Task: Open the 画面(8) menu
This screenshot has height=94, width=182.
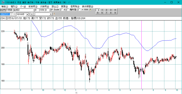Action: 64,6
